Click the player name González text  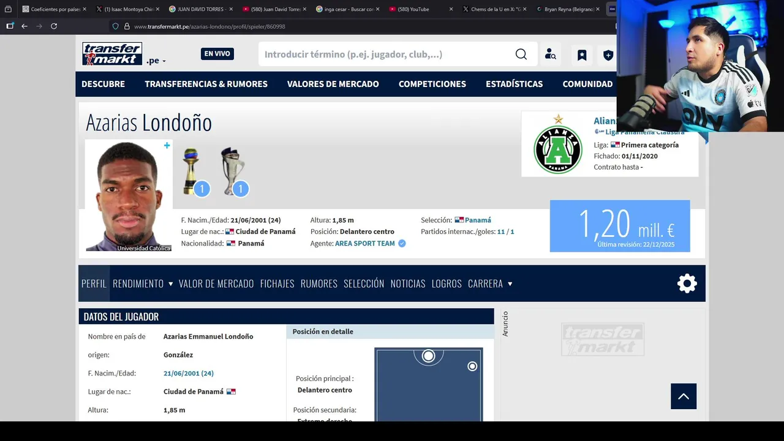tap(178, 355)
